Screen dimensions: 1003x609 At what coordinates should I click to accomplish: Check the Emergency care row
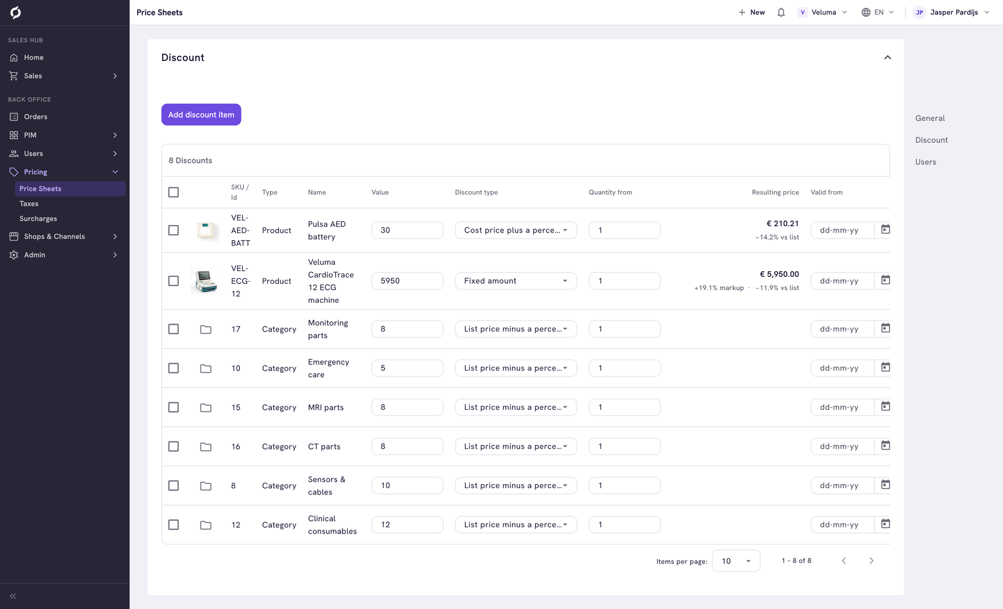click(174, 368)
